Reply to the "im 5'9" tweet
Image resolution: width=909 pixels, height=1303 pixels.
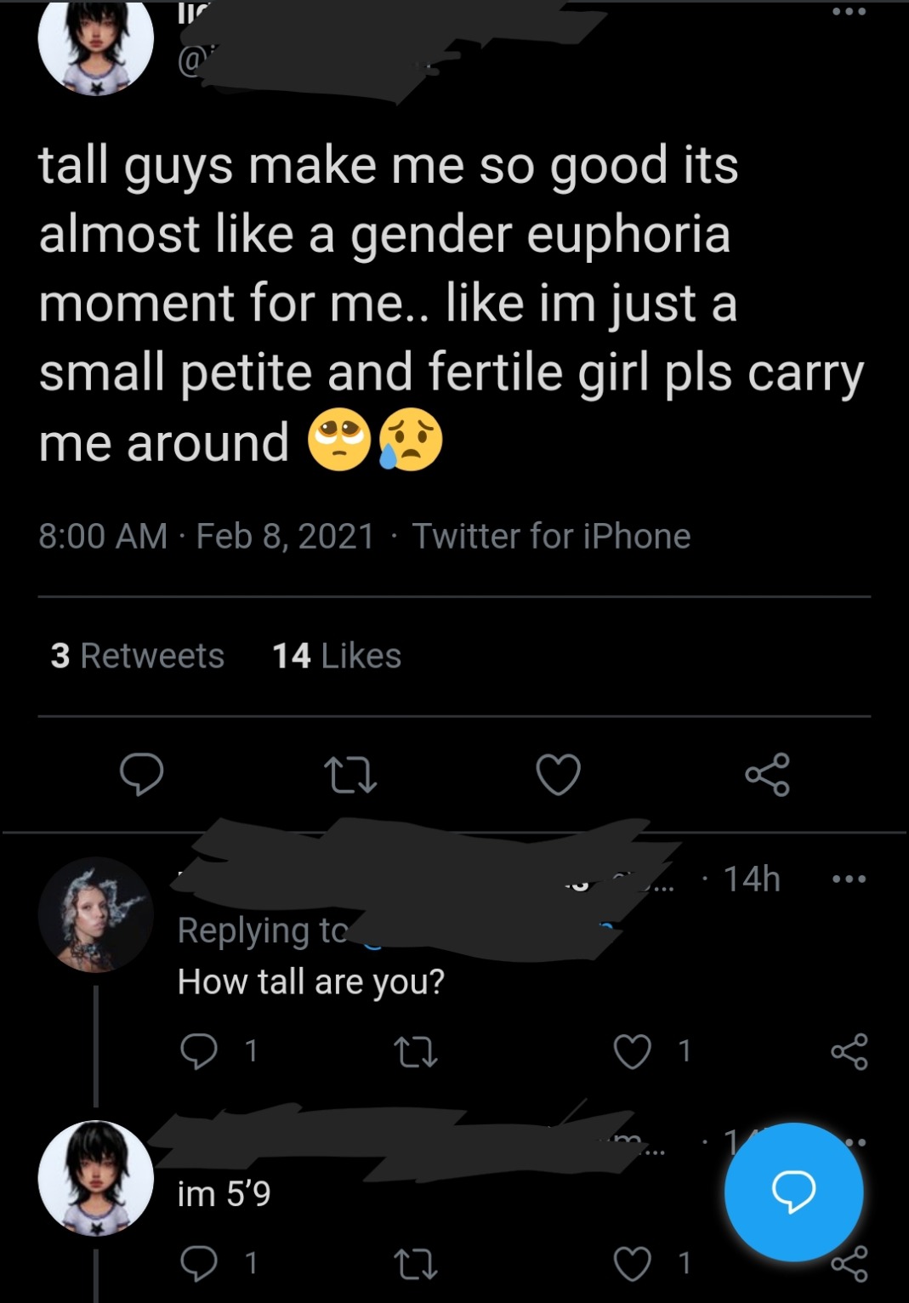(199, 1264)
